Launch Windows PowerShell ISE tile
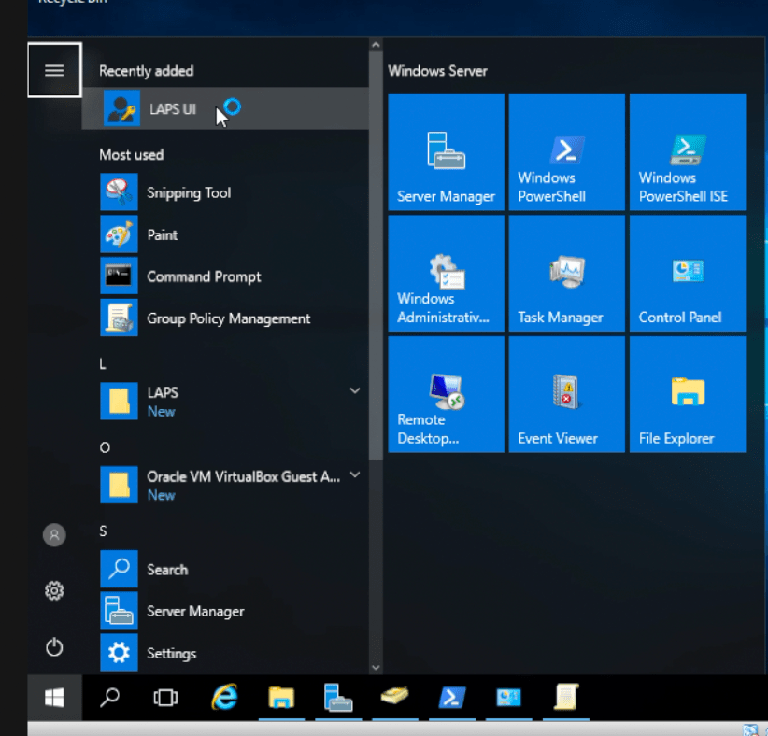768x736 pixels. coord(688,152)
